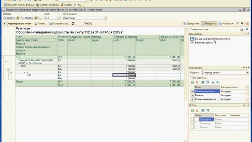The image size is (252, 142).
Task: Click the Счет field with 312
Action: pyautogui.click(x=51, y=18)
